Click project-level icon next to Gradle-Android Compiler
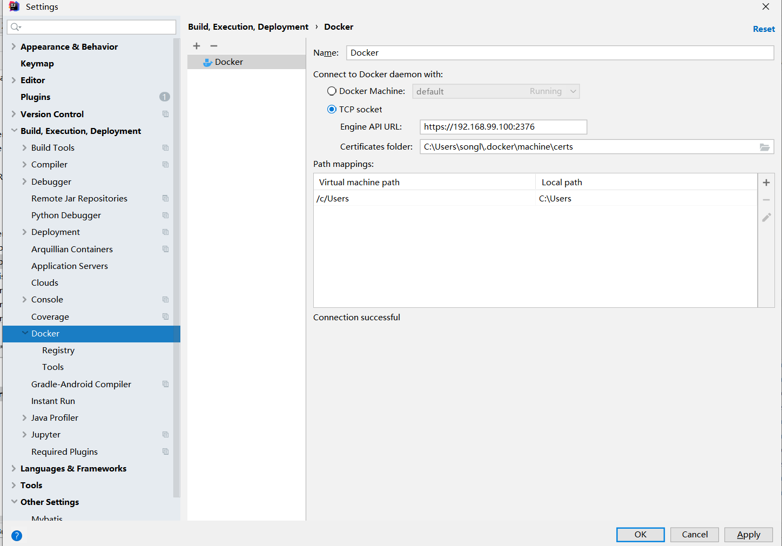Screen dimensions: 782x546 click(166, 384)
